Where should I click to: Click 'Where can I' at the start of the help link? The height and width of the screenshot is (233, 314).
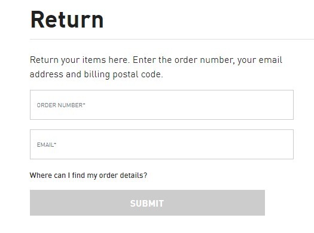pos(50,175)
